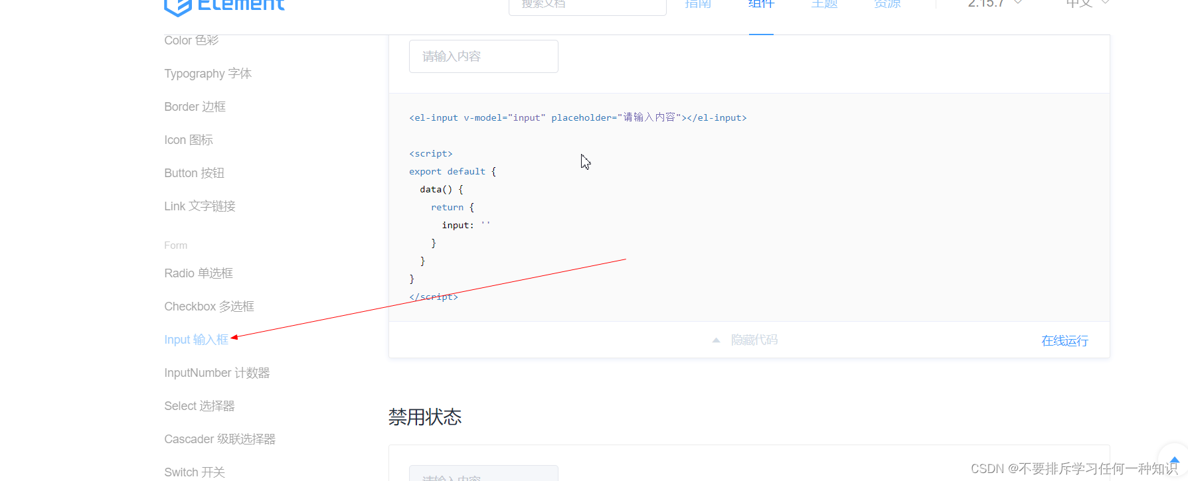Open Select 选择器 in the sidebar
This screenshot has width=1188, height=481.
click(200, 406)
